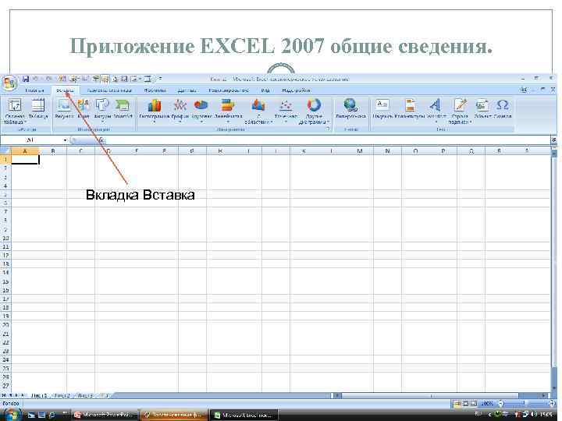Save the workbook from the quick access toolbar
562x421 pixels.
coord(26,79)
